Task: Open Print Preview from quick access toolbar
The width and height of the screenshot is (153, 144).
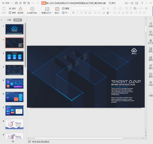Action: click(29, 3)
